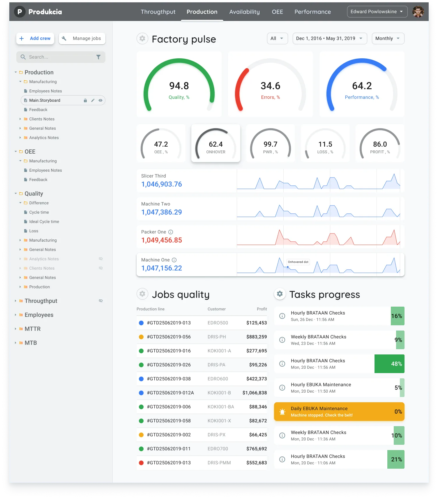This screenshot has height=499, width=438.
Task: Open the Factory pulse settings gear
Action: [x=142, y=38]
